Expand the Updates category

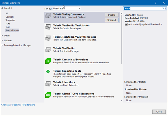click(x=2, y=40)
